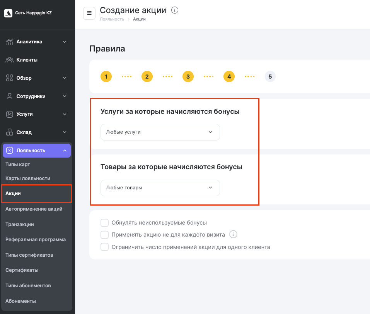Viewport: 370px width, 314px height.
Task: Click the Happygio logo icon
Action: click(9, 13)
